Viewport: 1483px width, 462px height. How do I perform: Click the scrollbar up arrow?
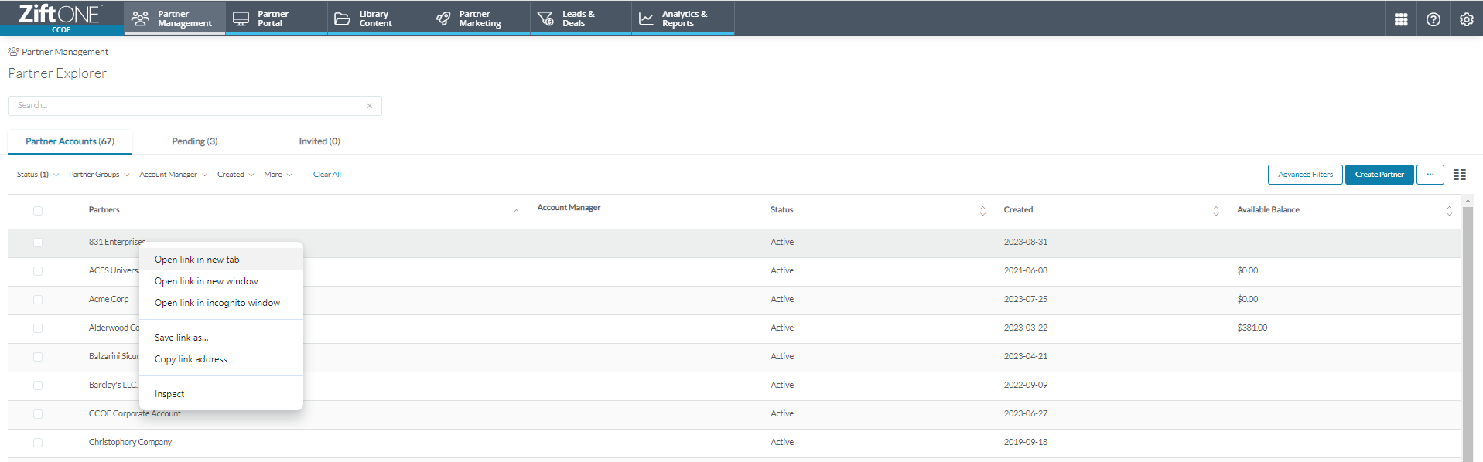[1468, 201]
